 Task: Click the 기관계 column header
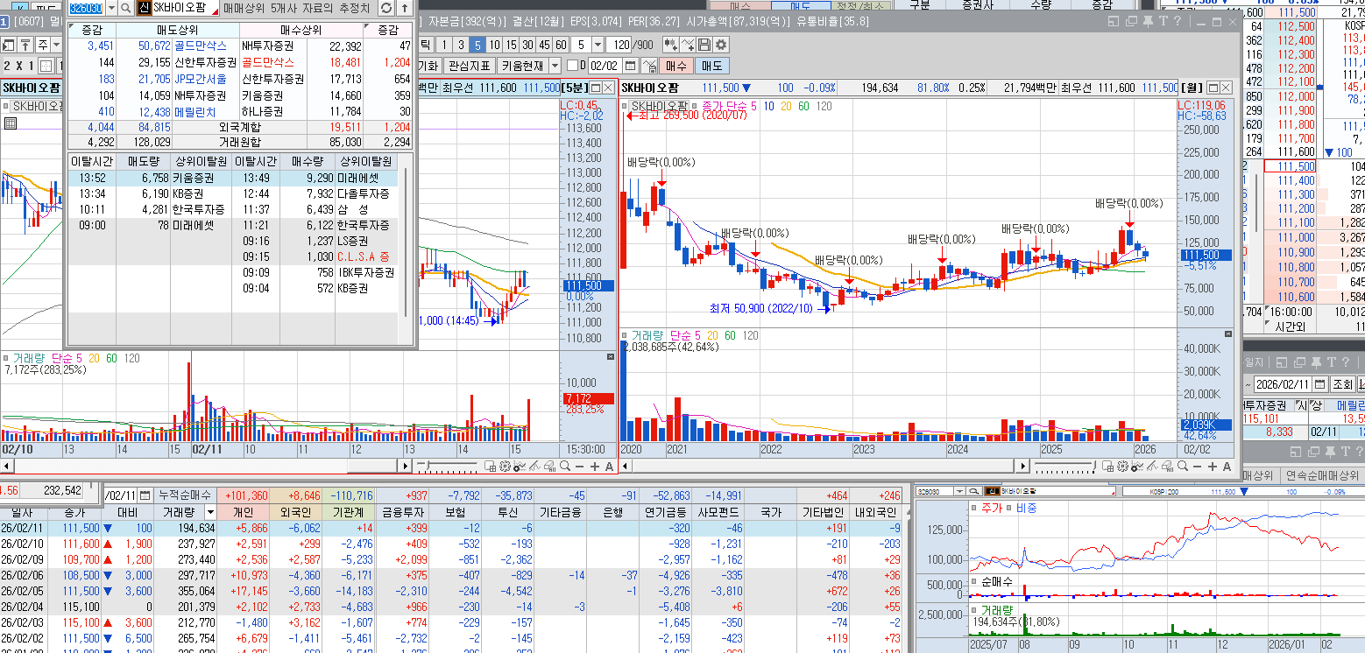349,512
